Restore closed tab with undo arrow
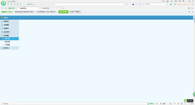Image resolution: width=195 pixels, height=105 pixels. tap(192, 8)
